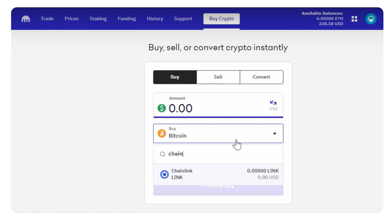Screen dimensions: 392x222
Task: Click the green dollar currency icon
Action: (x=162, y=108)
